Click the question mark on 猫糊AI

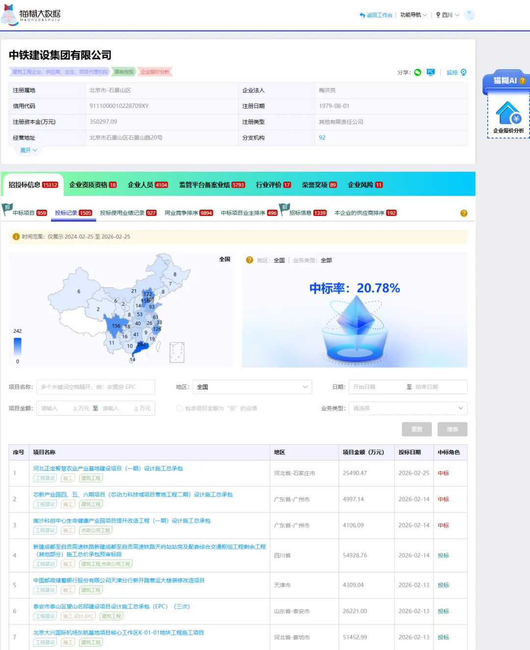coord(522,81)
